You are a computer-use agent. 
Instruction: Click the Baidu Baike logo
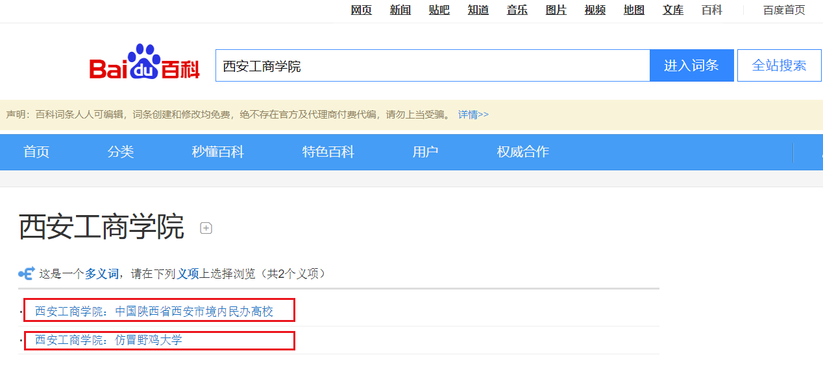pyautogui.click(x=145, y=62)
